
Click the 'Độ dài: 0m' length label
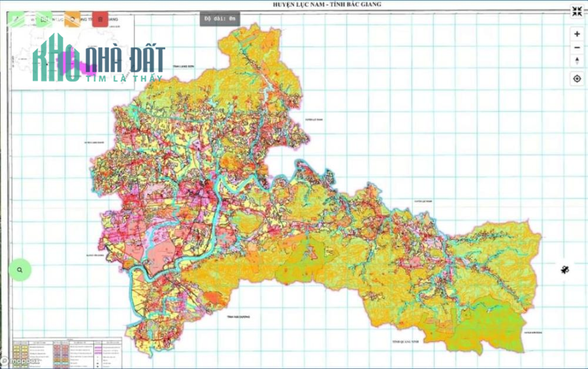[220, 19]
